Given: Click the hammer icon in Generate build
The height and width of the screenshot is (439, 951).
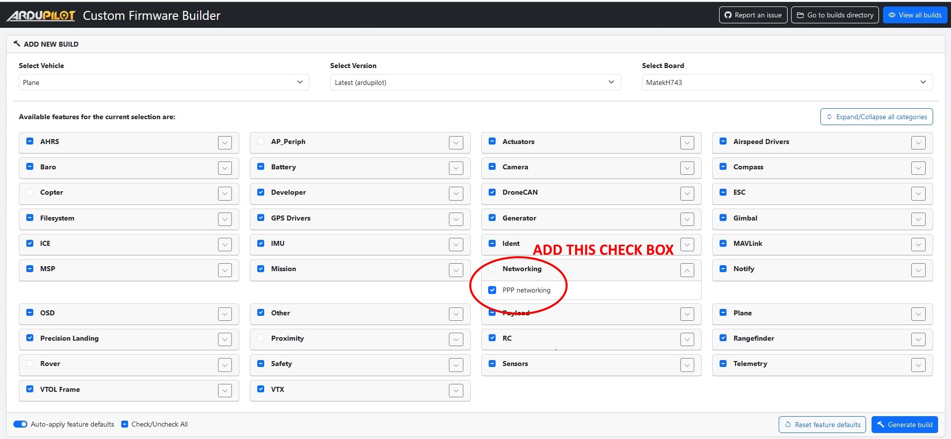Looking at the screenshot, I should click(880, 425).
